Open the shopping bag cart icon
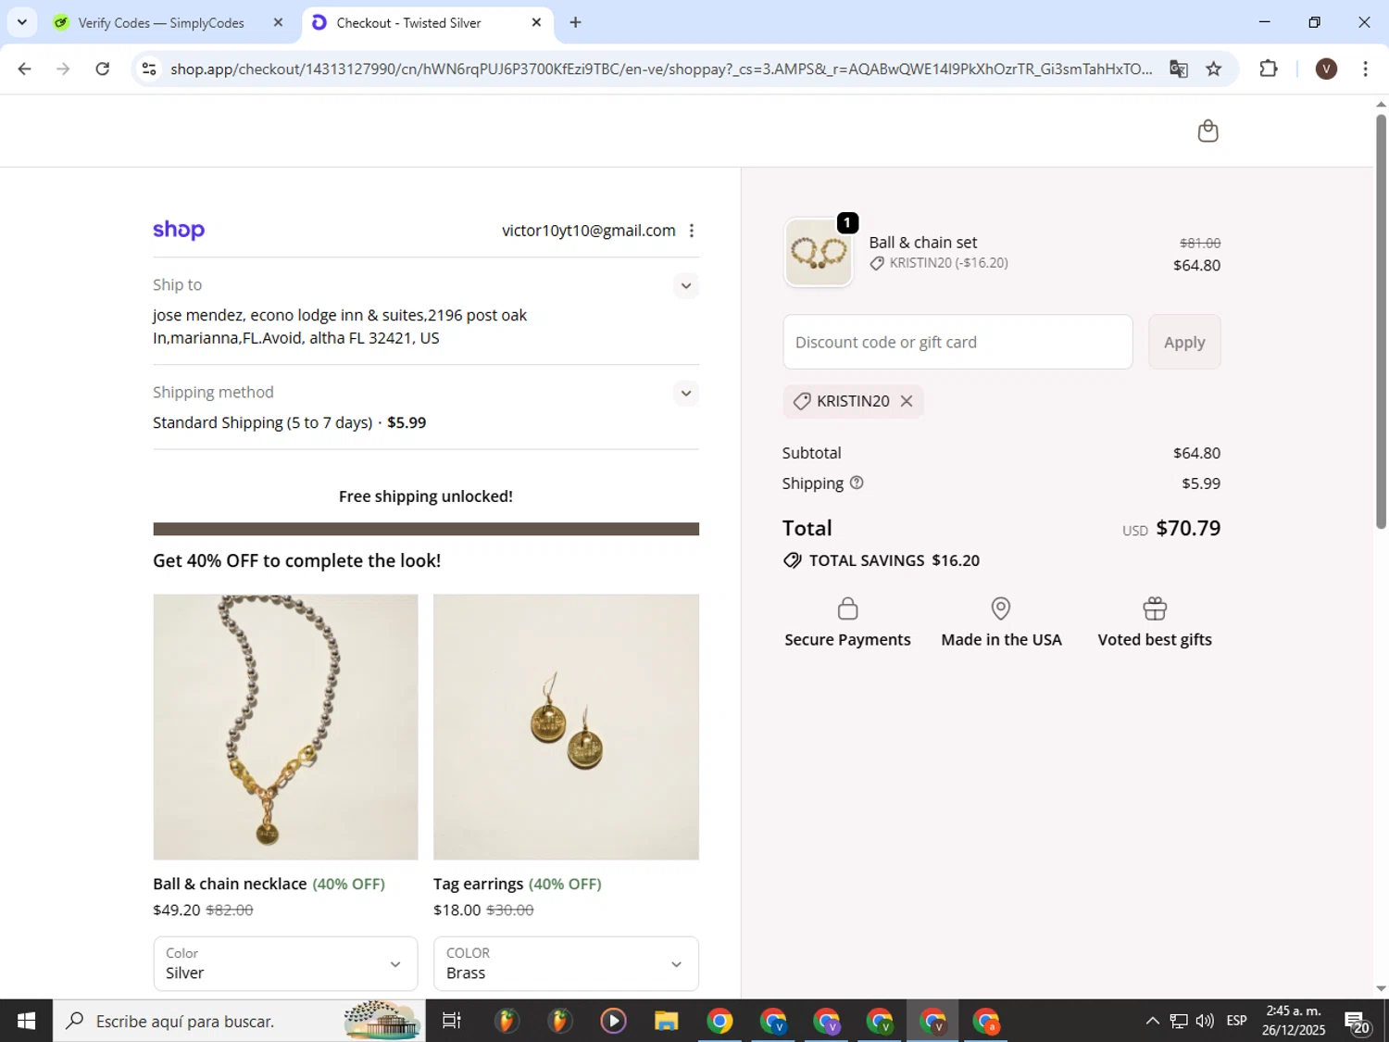The image size is (1389, 1042). point(1208,132)
